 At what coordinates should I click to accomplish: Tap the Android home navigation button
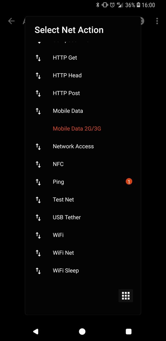(82, 332)
